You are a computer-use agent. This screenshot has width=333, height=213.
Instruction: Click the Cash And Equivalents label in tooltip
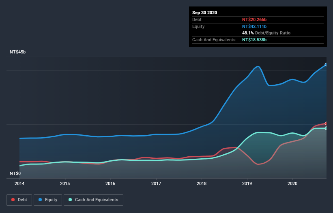pyautogui.click(x=214, y=40)
